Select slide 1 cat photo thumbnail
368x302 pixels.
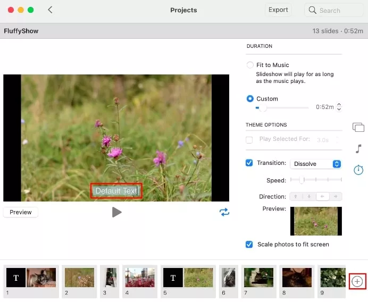(x=41, y=278)
